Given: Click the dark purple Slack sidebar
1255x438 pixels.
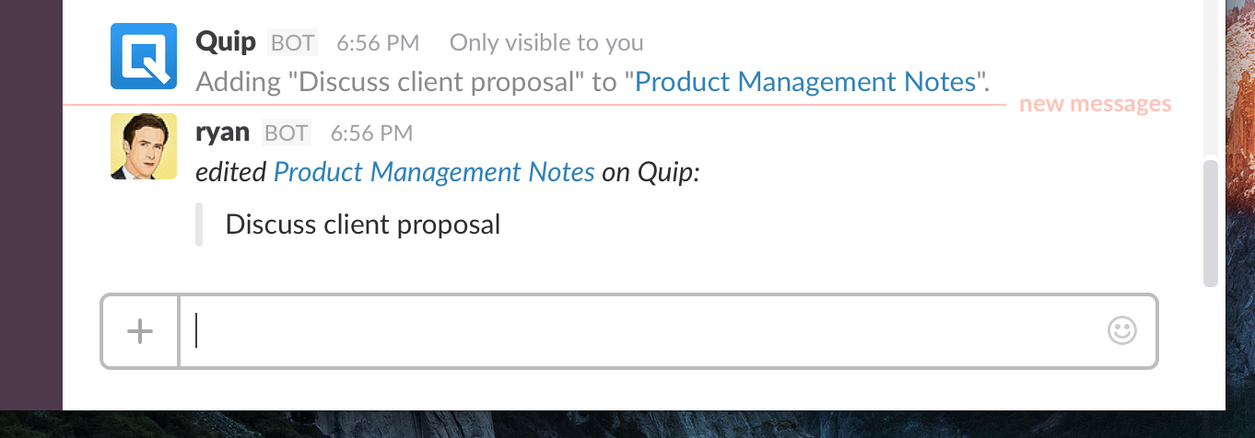Looking at the screenshot, I should (x=30, y=202).
